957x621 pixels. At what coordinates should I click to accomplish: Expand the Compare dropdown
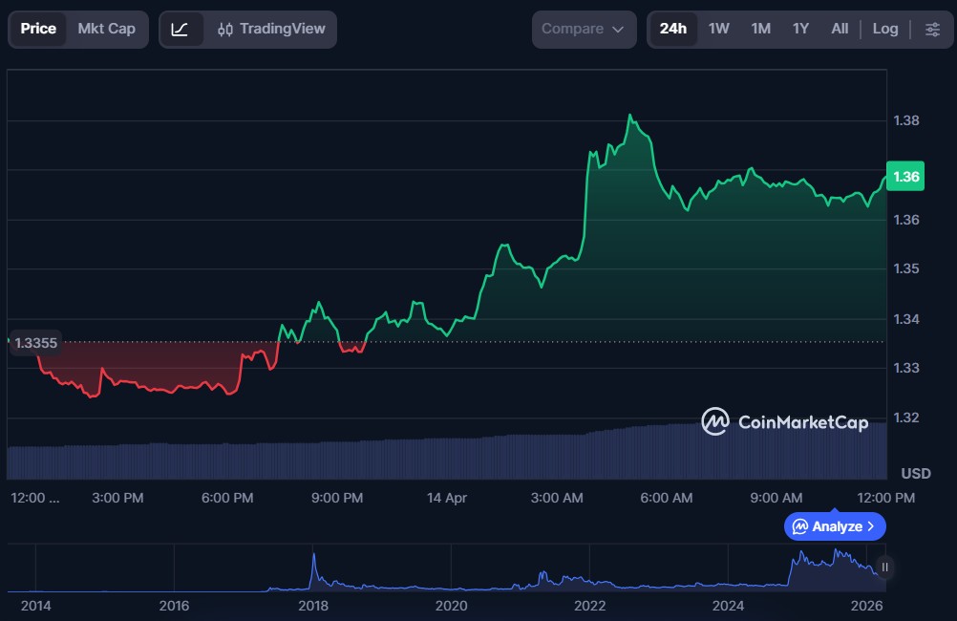(x=584, y=29)
